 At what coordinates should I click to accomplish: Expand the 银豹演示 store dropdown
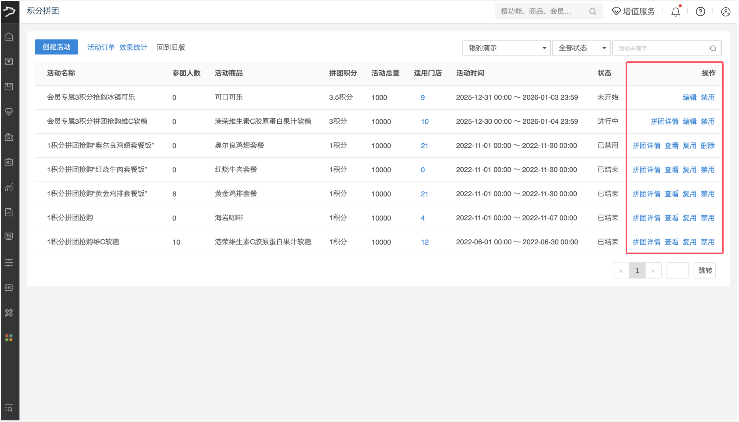pos(506,48)
